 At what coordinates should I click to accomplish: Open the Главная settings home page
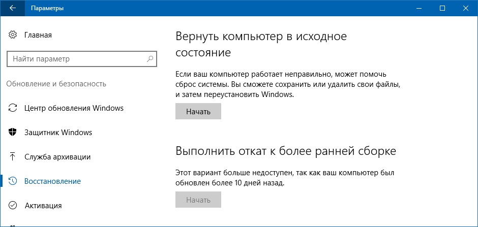pos(38,35)
